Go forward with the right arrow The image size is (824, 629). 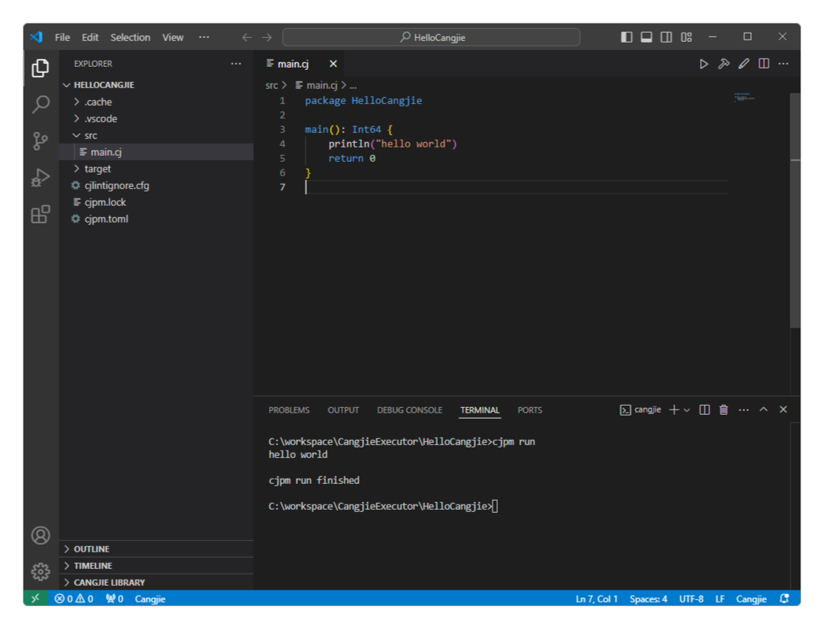(x=267, y=37)
